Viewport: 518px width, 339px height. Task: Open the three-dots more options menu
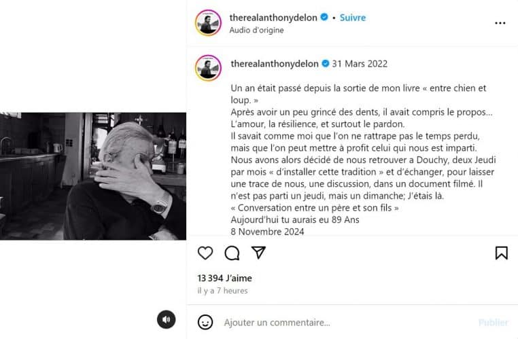pyautogui.click(x=500, y=23)
